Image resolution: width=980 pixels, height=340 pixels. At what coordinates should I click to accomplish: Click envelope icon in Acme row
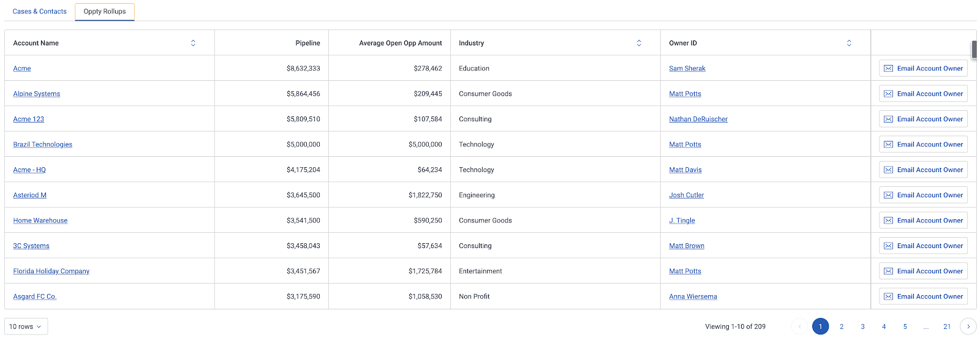(888, 69)
